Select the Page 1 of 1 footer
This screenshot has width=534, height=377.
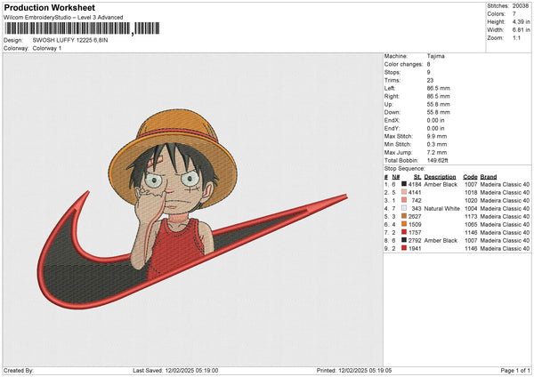point(515,370)
